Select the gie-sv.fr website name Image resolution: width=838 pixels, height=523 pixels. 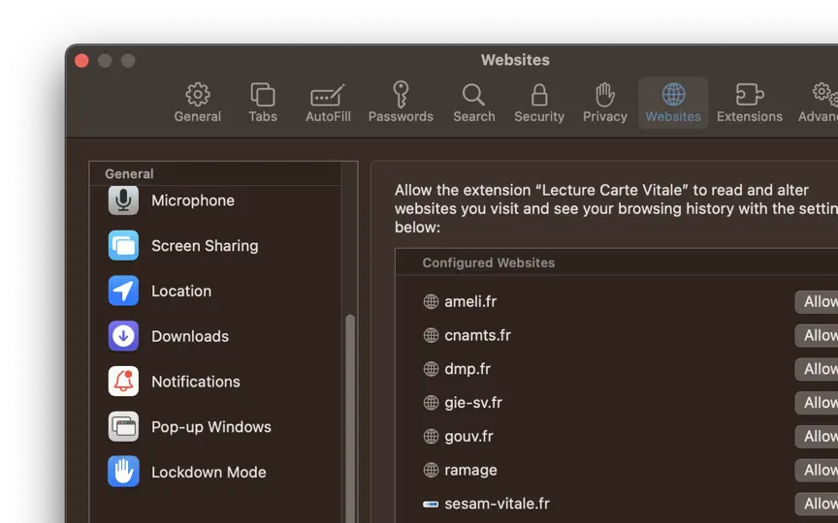(473, 403)
